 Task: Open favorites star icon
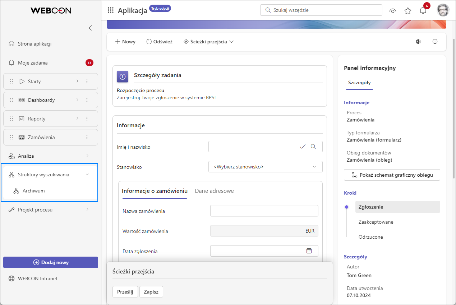pos(408,11)
